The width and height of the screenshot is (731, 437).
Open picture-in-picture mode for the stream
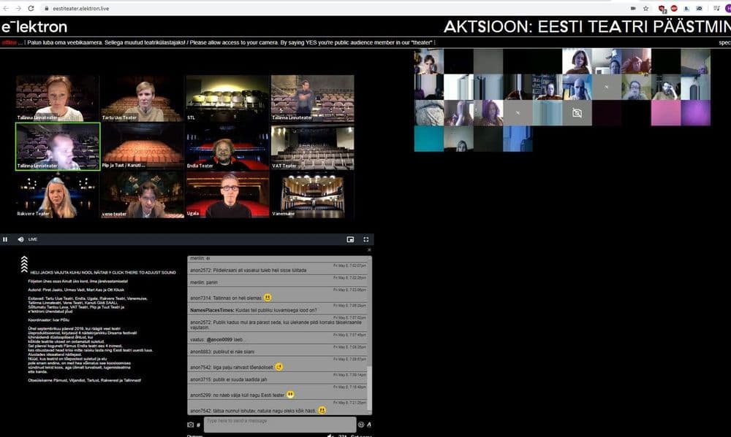[x=350, y=239]
